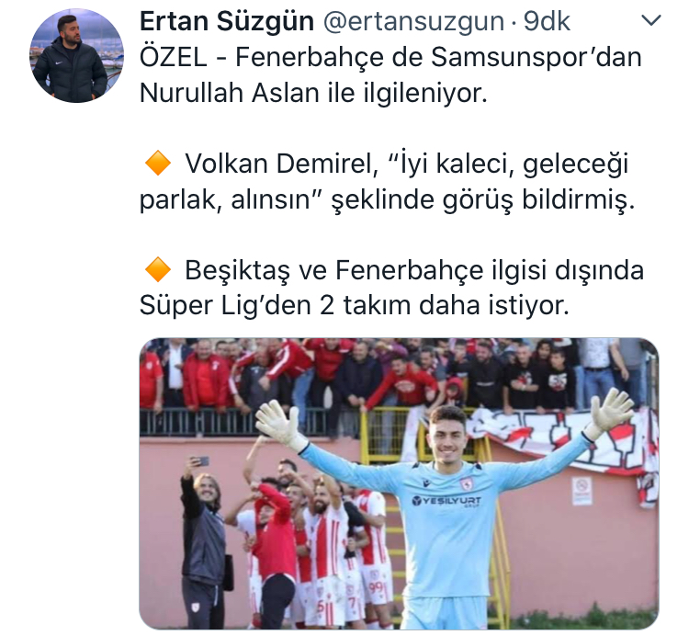Tap the 'Nurullah Aslan ile ilgileniyor' text
The image size is (689, 635).
[x=313, y=93]
